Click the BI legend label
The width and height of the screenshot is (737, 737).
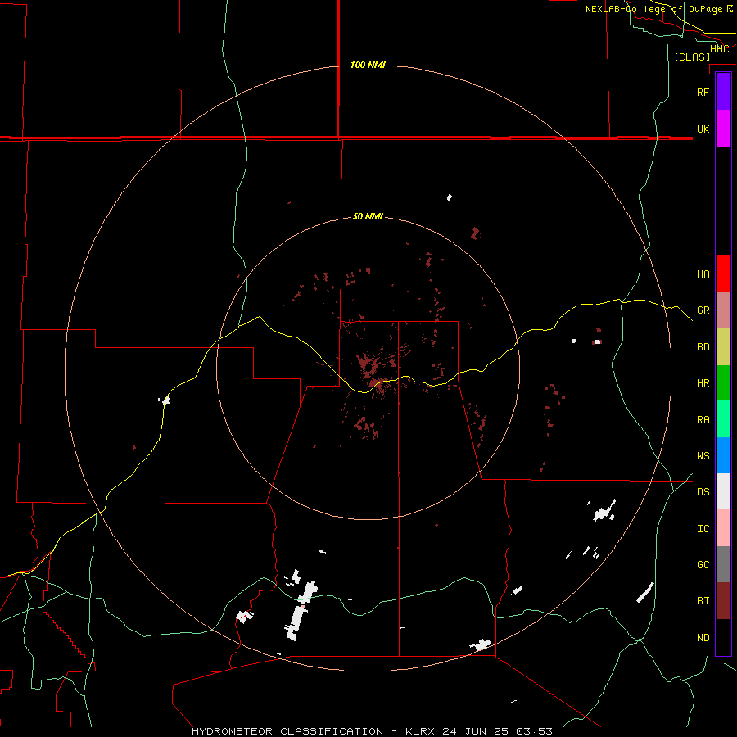coord(703,601)
